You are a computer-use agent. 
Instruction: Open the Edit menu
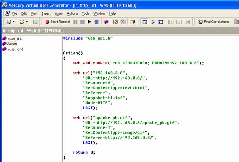coord(24,13)
